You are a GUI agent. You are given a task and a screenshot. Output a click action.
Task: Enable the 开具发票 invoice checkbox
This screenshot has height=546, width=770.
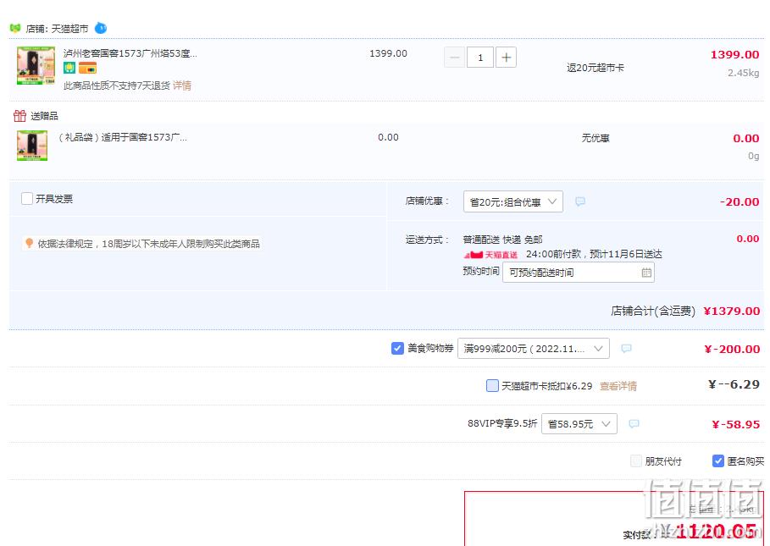click(27, 198)
